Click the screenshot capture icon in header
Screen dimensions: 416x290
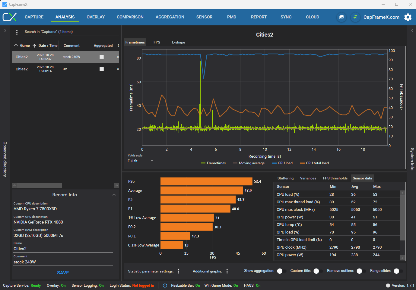pos(341,17)
